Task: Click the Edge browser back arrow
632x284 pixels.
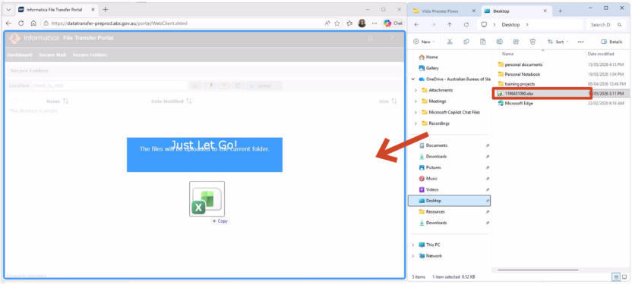Action: (9, 23)
